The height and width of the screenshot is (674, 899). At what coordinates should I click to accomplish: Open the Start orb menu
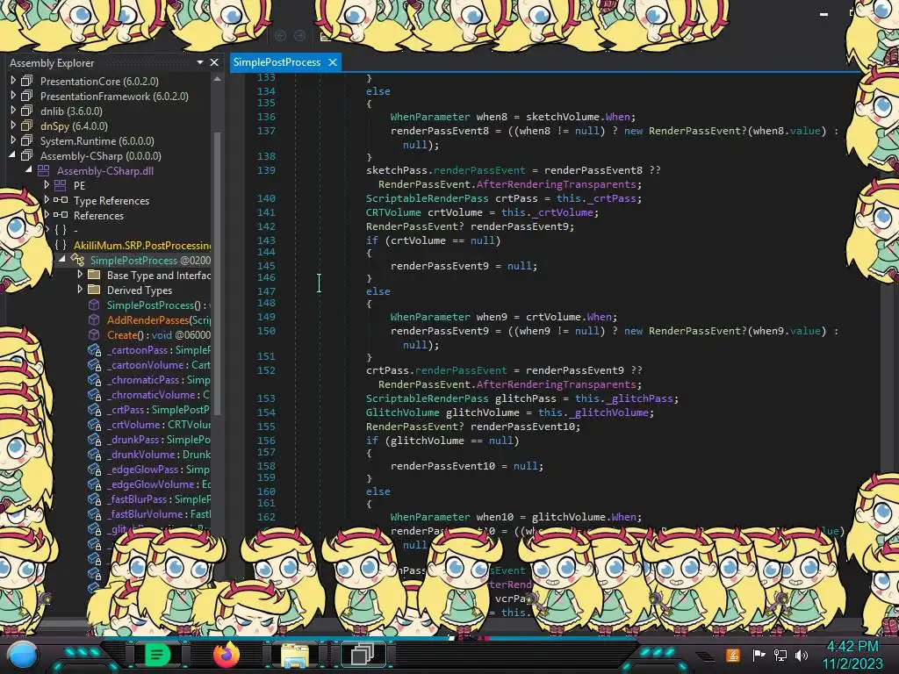coord(23,656)
